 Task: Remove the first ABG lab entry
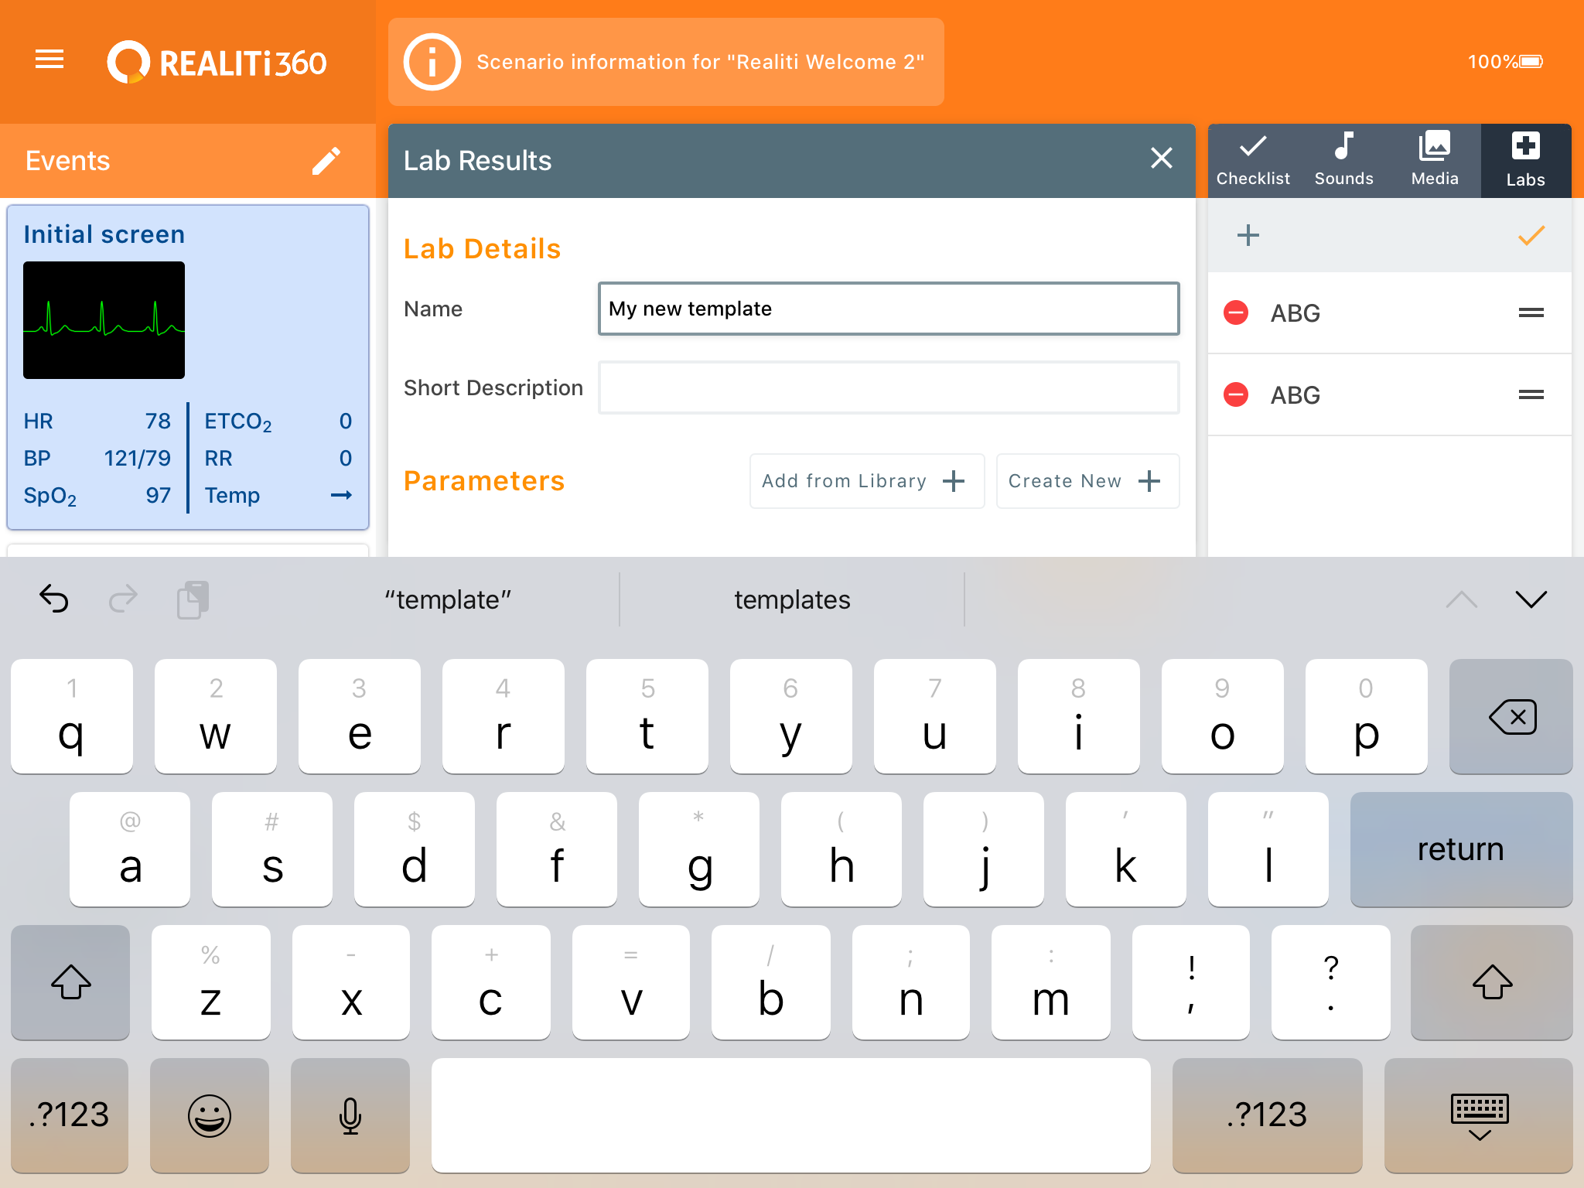1236,312
